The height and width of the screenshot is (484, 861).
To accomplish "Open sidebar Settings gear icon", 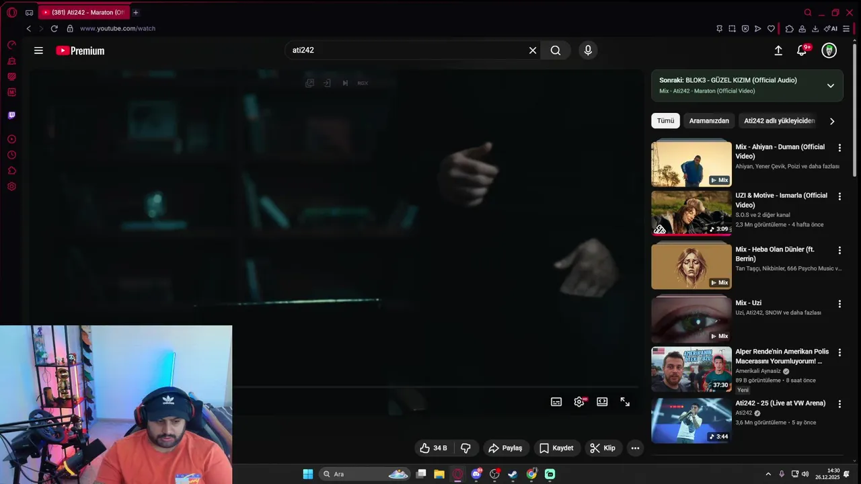I will [11, 186].
